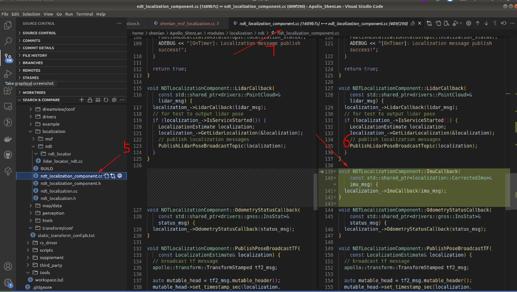Open the Run and Debug view
This screenshot has height=292, width=517.
tap(8, 74)
